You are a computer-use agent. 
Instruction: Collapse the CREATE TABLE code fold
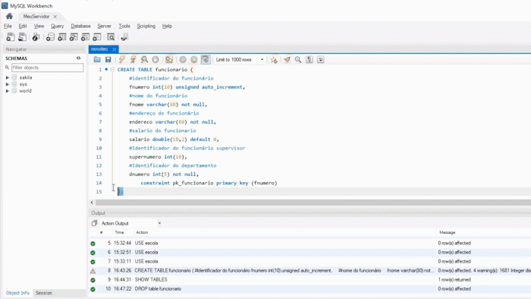coord(112,69)
